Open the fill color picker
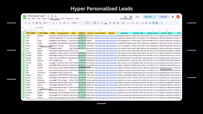203x114 pixels. pos(110,23)
